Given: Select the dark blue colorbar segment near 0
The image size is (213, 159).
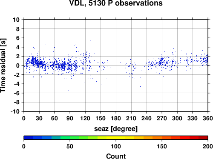Looking at the screenshot, I should tap(29, 138).
